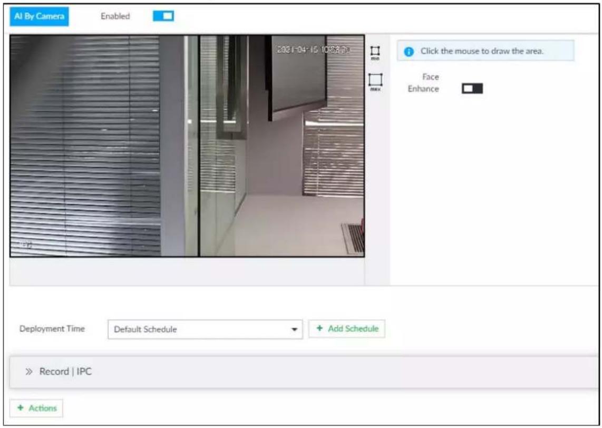Click the Add Schedule button
The width and height of the screenshot is (602, 428).
pos(347,328)
